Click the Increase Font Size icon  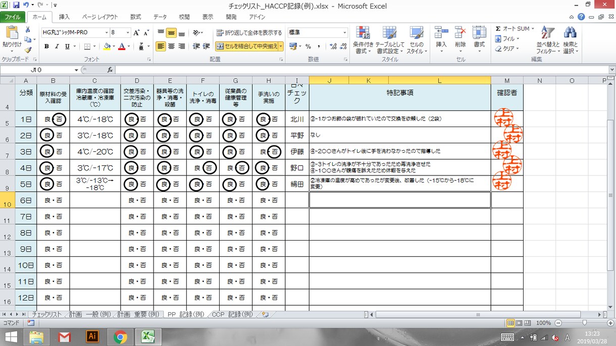(x=137, y=33)
